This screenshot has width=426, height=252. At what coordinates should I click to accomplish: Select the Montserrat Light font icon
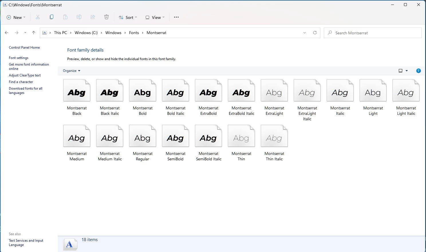tap(373, 90)
